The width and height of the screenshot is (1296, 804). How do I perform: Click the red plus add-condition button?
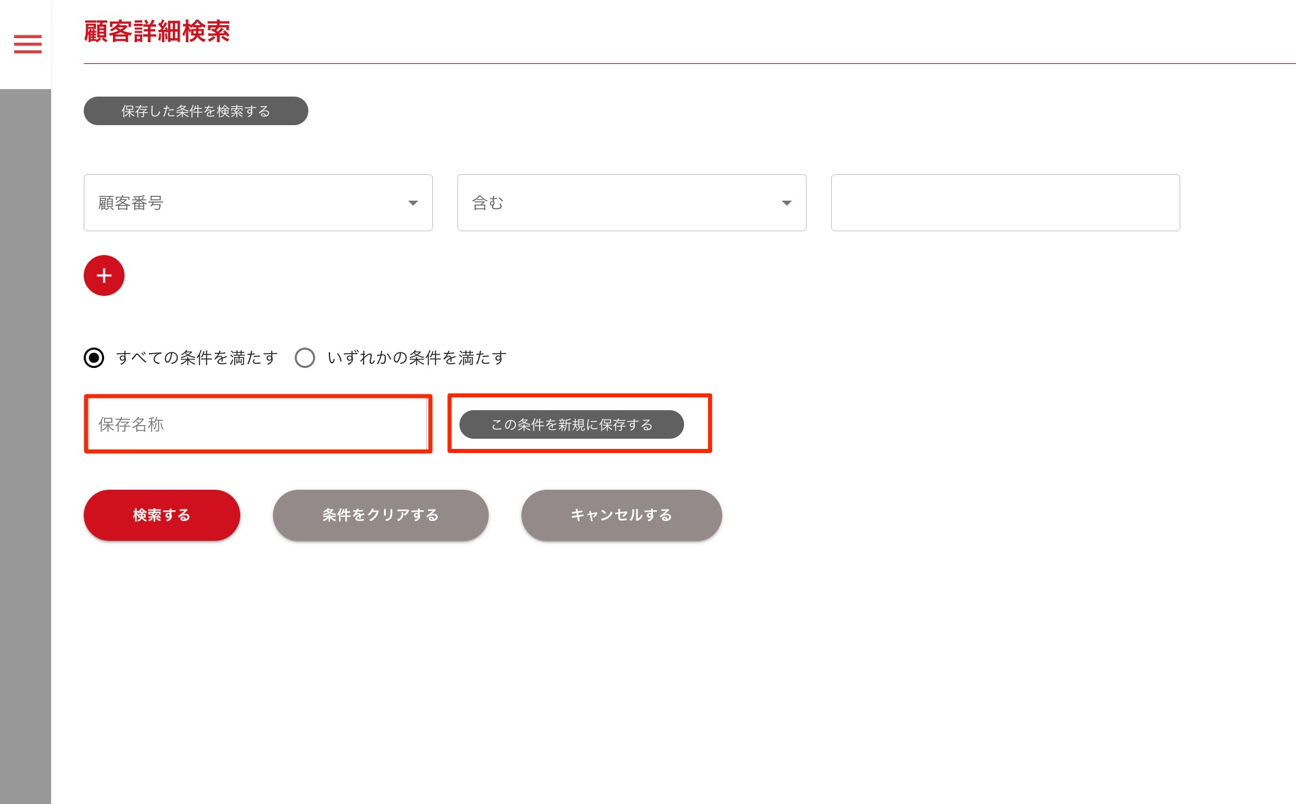click(104, 275)
